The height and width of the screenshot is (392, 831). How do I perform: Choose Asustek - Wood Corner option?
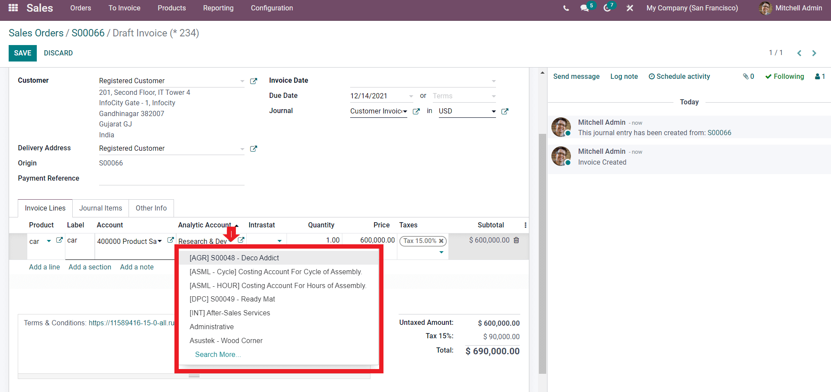point(279,341)
